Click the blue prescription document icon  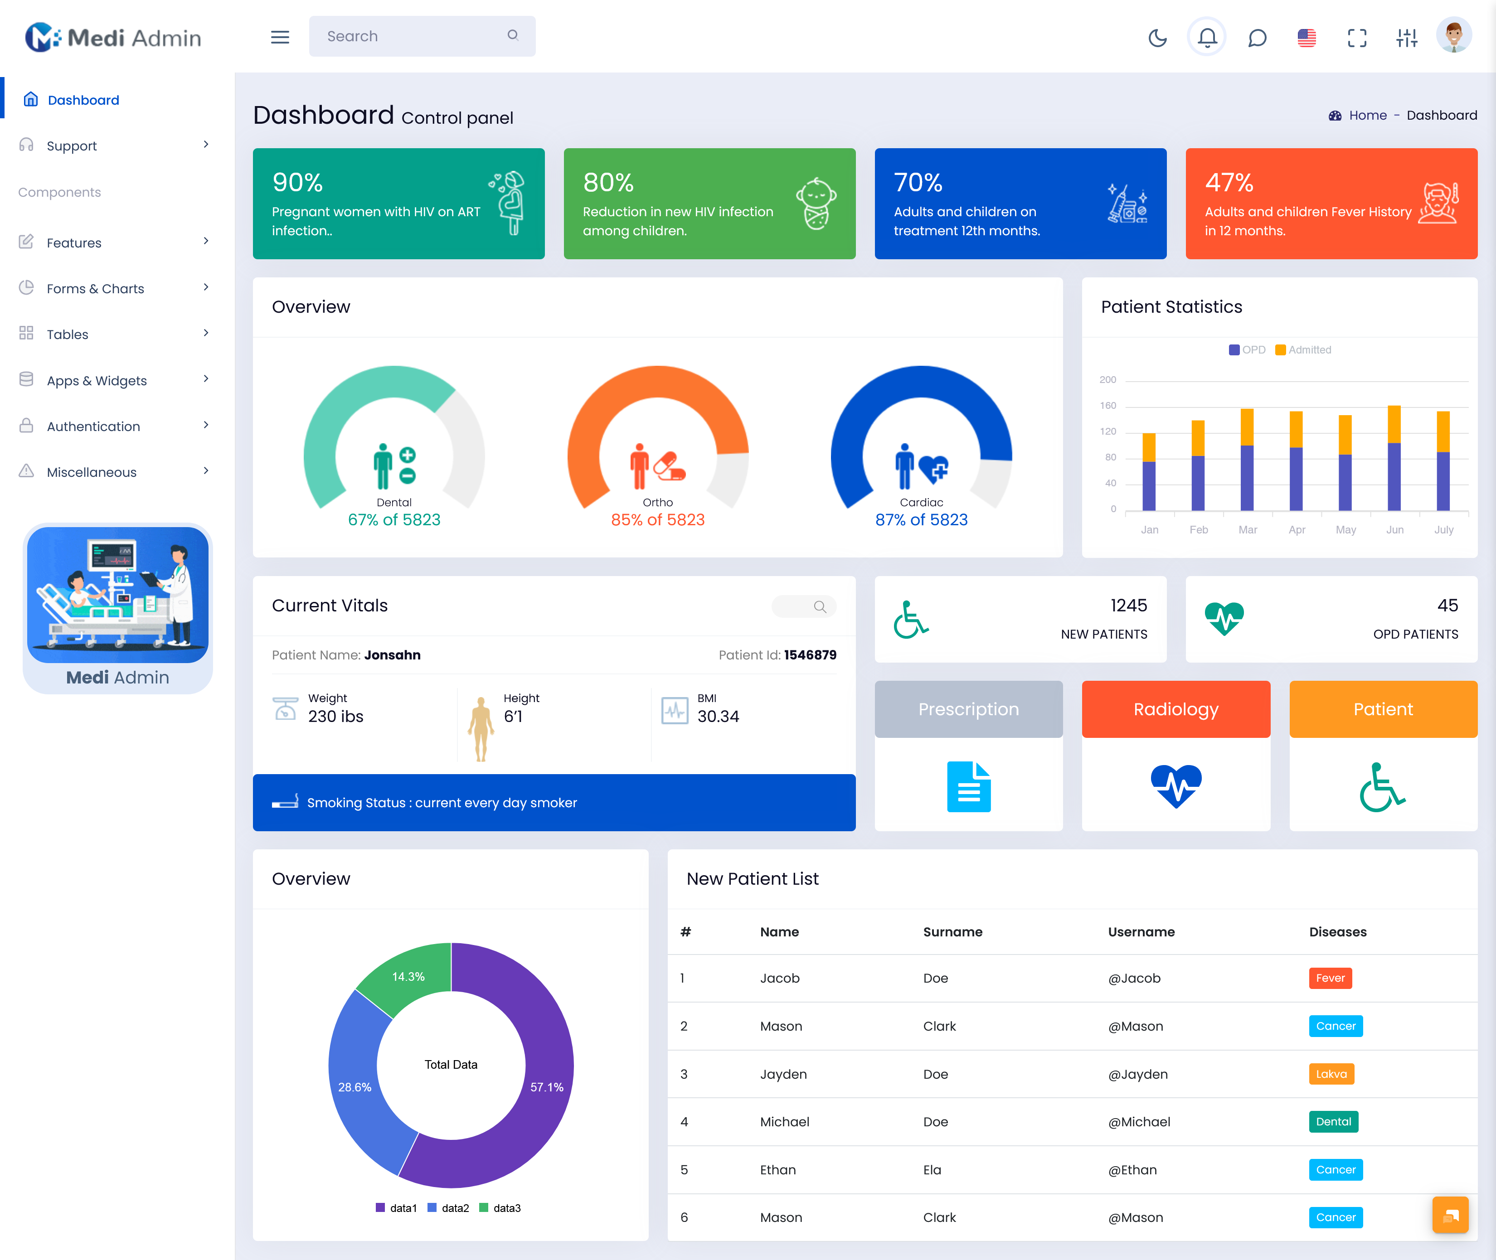[969, 786]
